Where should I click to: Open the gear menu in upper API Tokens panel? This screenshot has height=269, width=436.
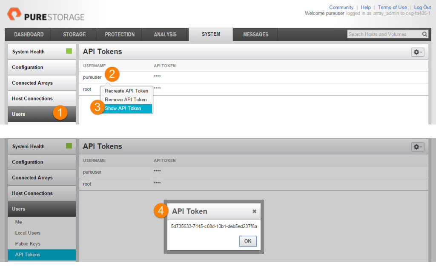[418, 52]
